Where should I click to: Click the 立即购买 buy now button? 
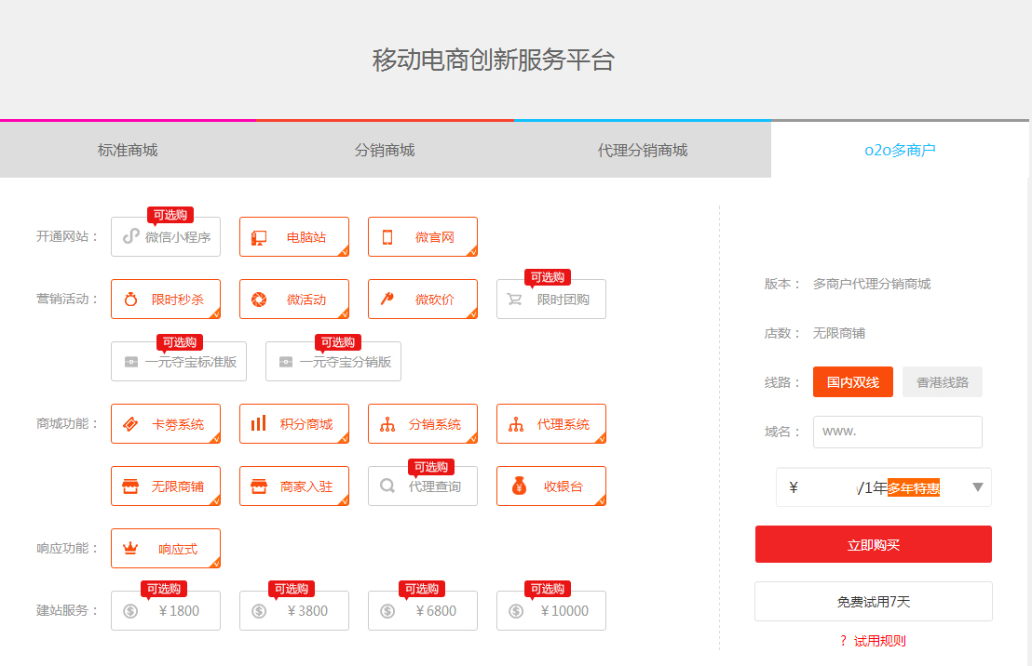point(873,545)
